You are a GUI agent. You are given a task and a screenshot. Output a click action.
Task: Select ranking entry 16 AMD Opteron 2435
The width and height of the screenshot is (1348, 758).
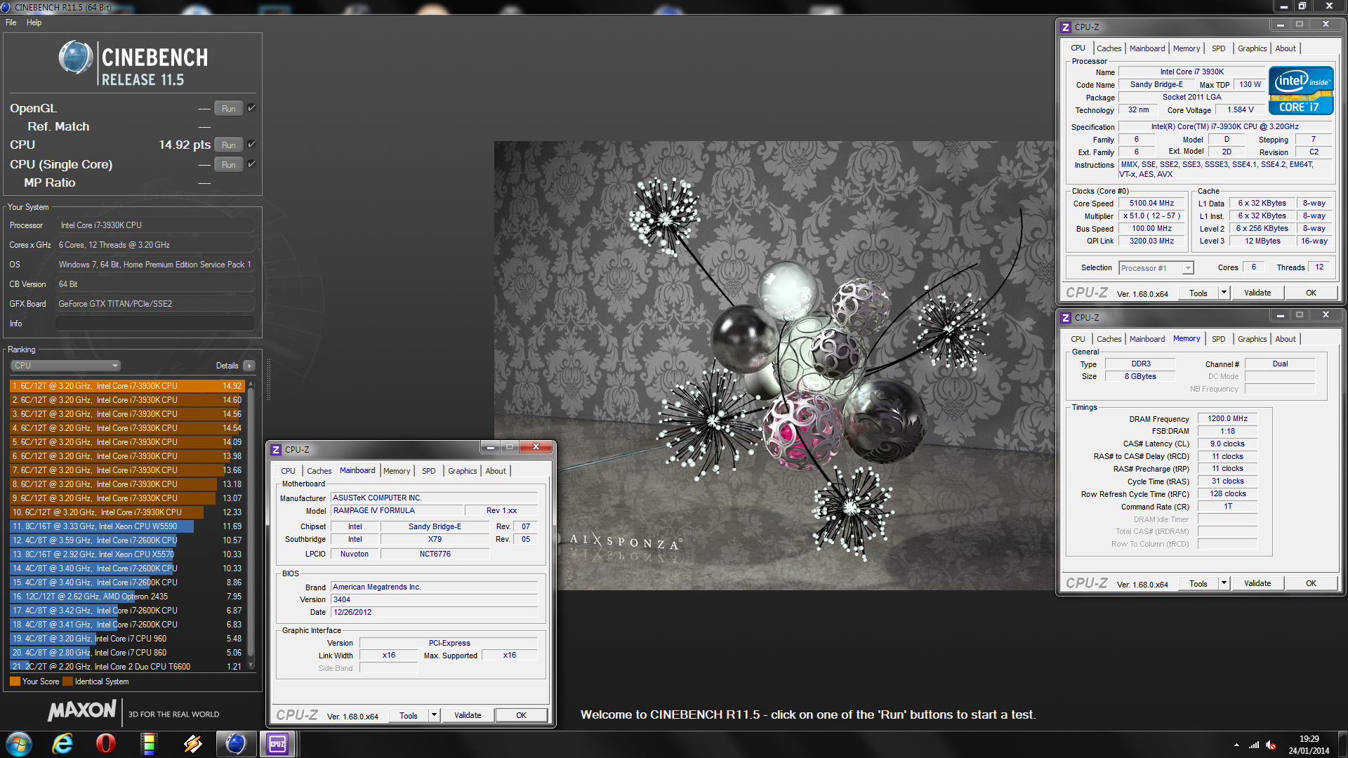[127, 597]
